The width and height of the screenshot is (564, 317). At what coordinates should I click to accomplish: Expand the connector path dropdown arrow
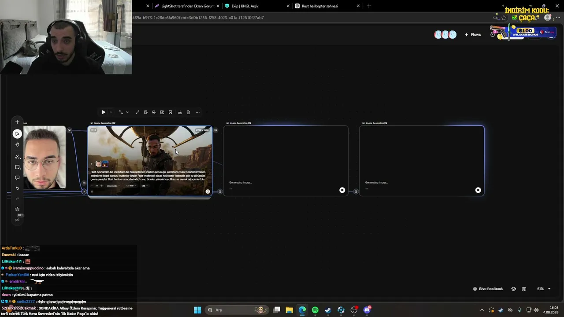pyautogui.click(x=127, y=112)
